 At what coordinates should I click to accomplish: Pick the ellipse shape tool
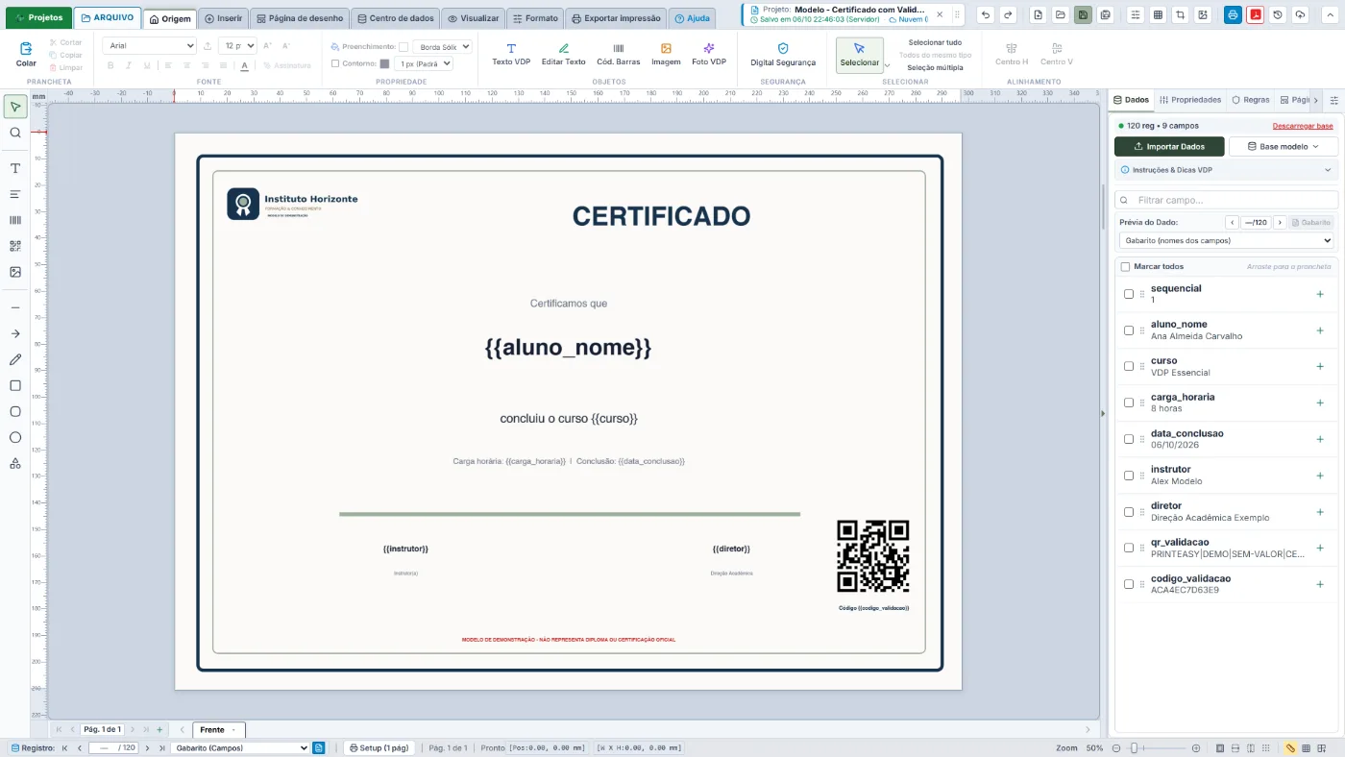pyautogui.click(x=15, y=437)
